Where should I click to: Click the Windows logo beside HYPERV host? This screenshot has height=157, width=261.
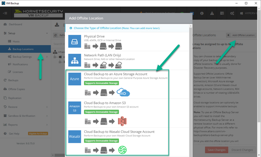point(241,13)
